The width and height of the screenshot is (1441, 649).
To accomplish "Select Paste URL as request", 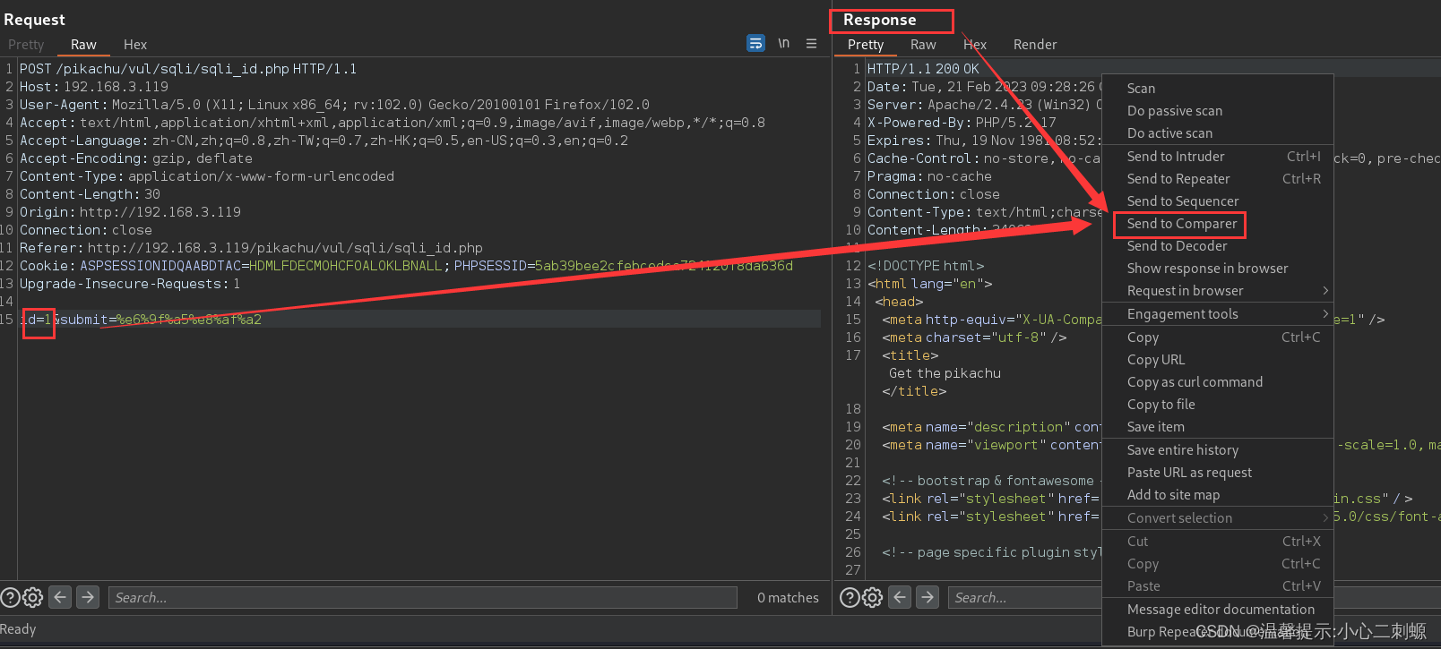I will click(1218, 472).
